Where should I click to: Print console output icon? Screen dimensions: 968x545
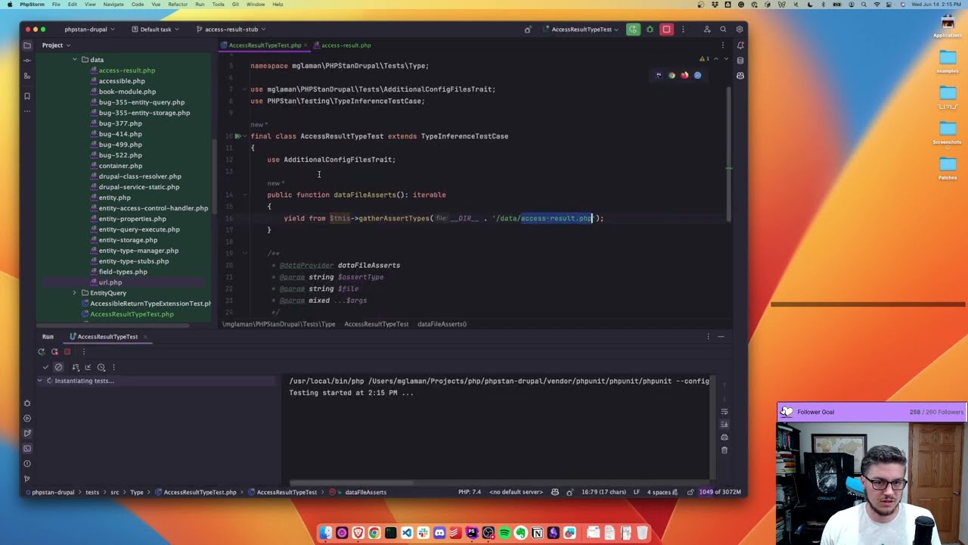pos(724,437)
